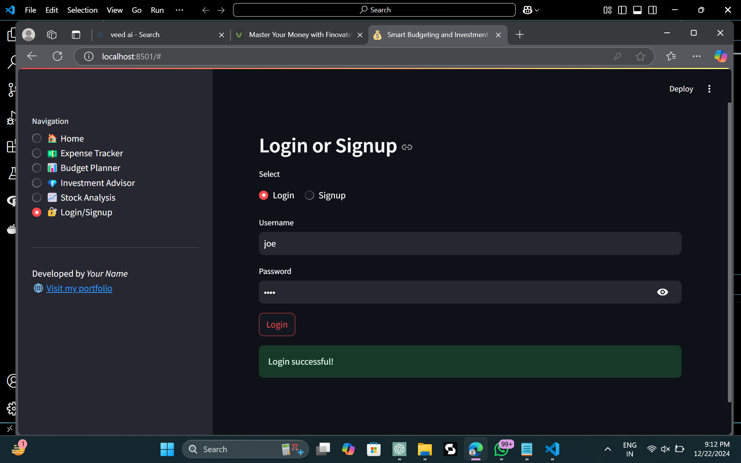View site information icon in address bar
This screenshot has height=463, width=741.
click(x=89, y=56)
